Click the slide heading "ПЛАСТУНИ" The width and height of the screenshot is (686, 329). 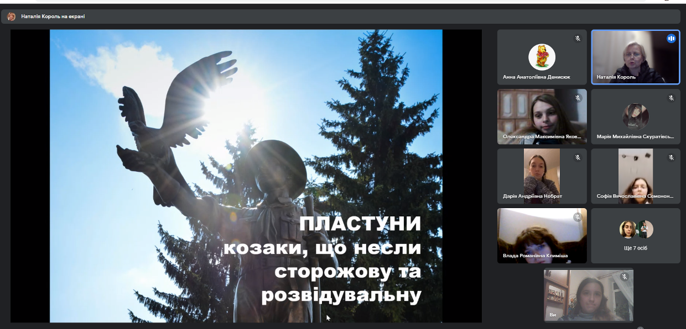(x=361, y=224)
